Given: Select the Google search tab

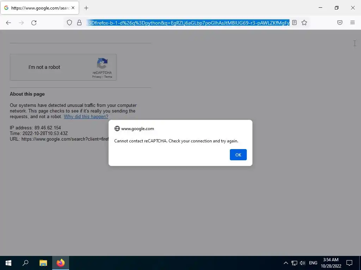Looking at the screenshot, I should click(x=39, y=8).
